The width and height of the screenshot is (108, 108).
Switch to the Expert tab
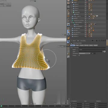coord(96,45)
